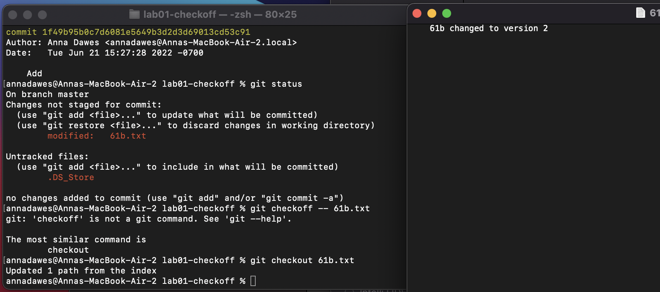
Task: Click the Author line showing Anna Dawes
Action: [151, 43]
